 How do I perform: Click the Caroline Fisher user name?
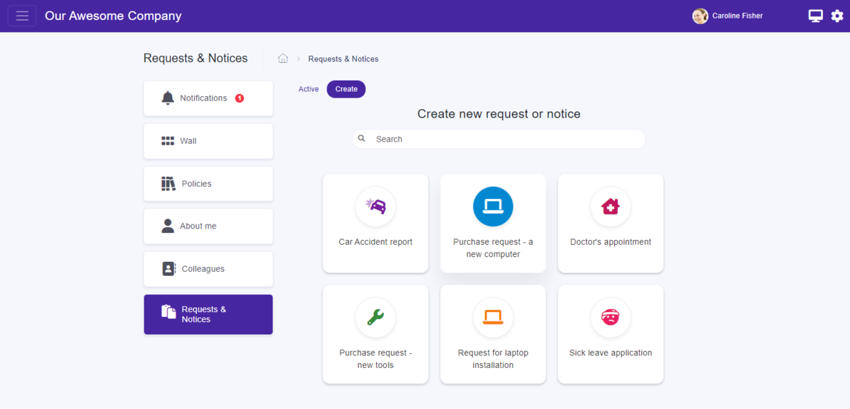pos(737,16)
